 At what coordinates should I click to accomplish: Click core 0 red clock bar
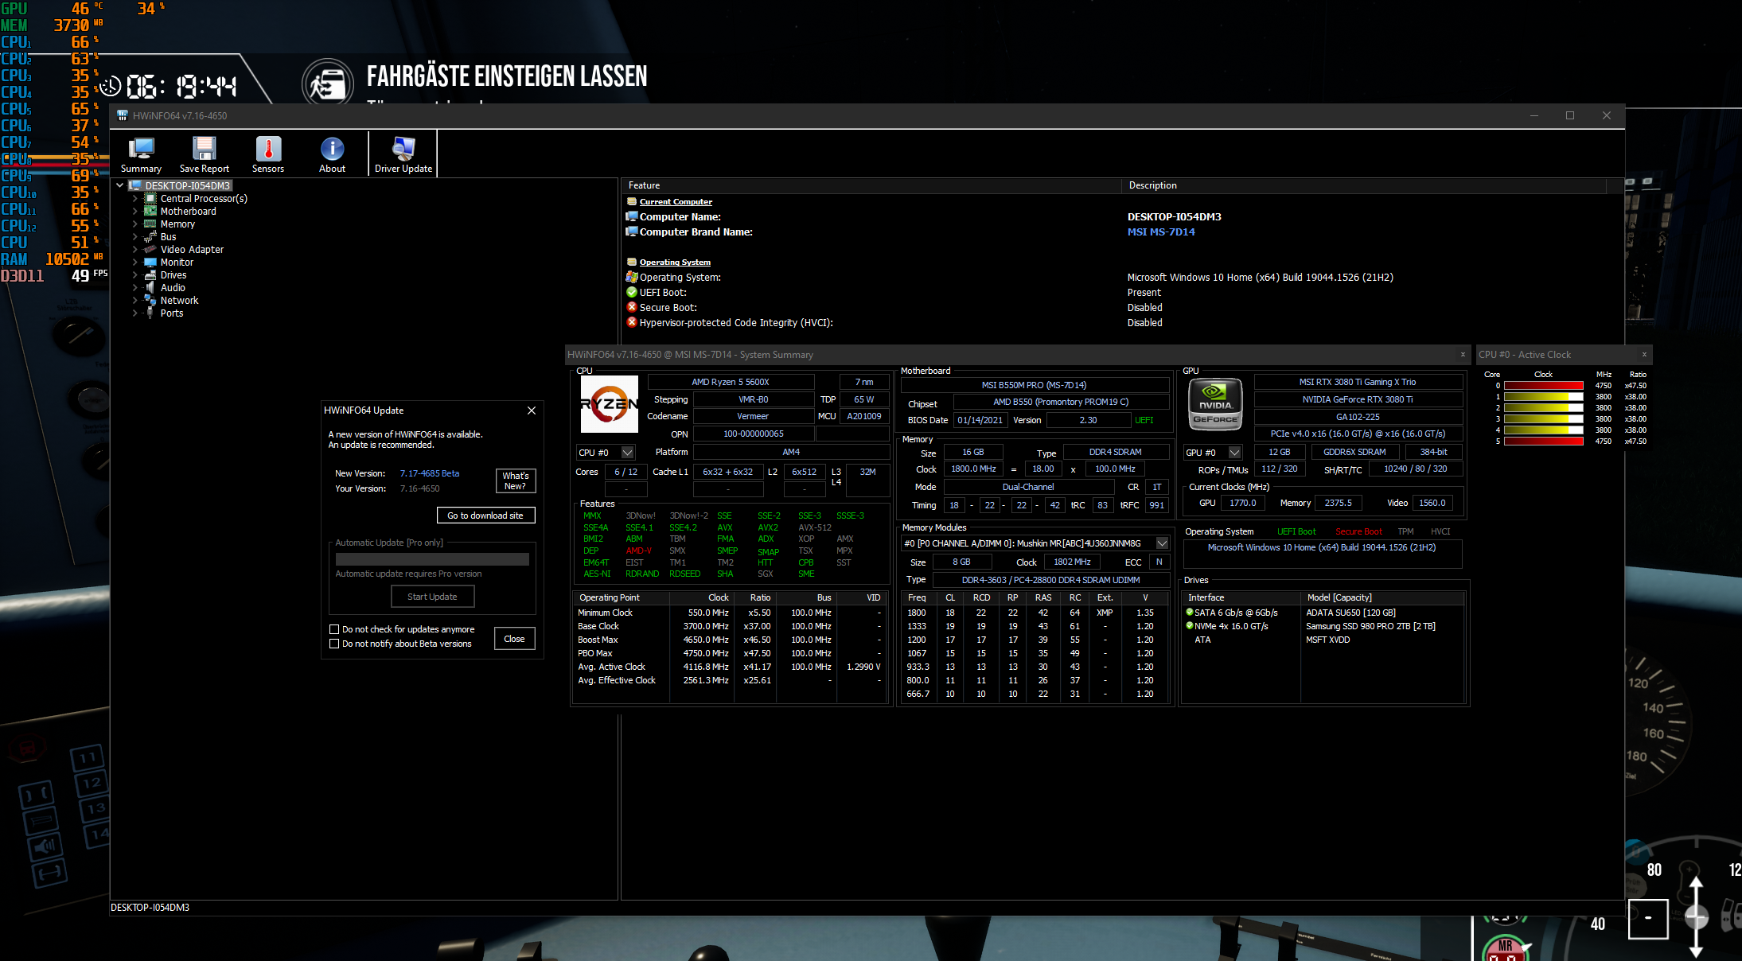click(1542, 386)
